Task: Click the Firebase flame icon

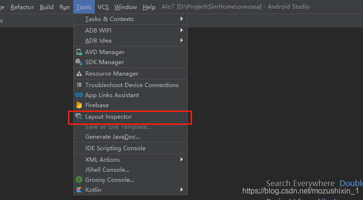Action: tap(79, 105)
